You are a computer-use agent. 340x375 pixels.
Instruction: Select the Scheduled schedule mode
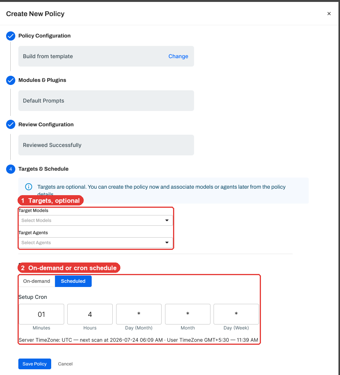(x=73, y=281)
